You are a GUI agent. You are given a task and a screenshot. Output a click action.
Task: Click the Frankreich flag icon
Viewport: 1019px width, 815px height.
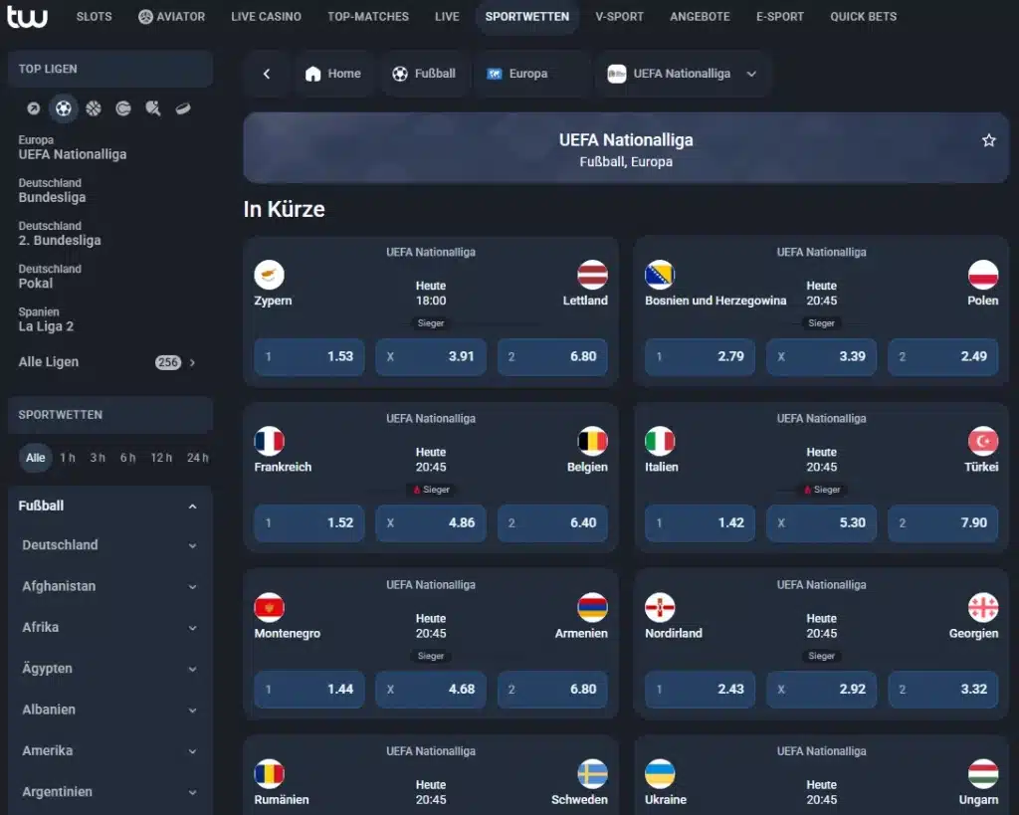coord(269,441)
